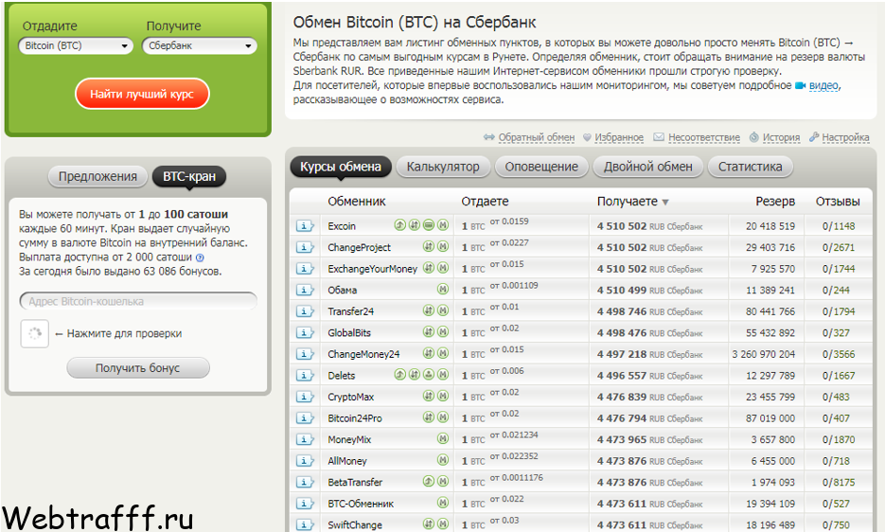
Task: Open ChangeProject's reviews 0/2671
Action: (839, 247)
